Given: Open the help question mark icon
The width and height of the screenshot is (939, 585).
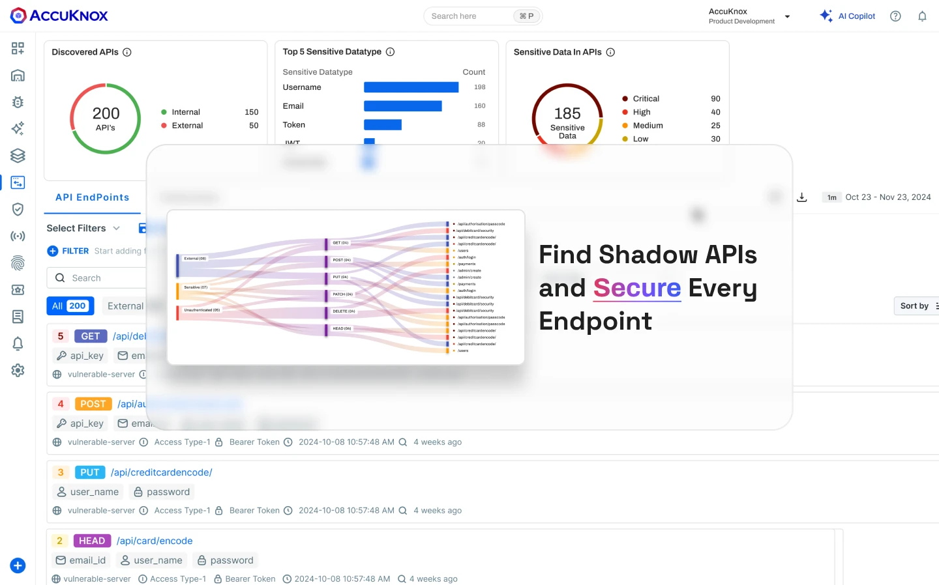Looking at the screenshot, I should tap(895, 16).
